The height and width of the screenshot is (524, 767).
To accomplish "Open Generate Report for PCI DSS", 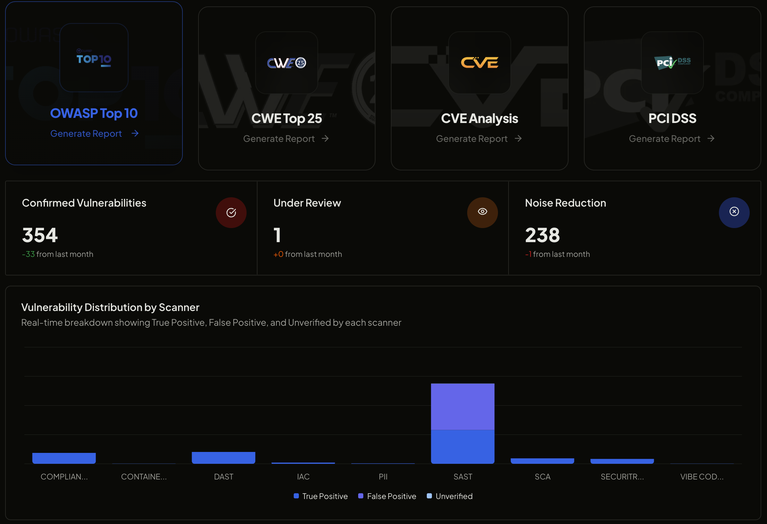I will pos(665,139).
